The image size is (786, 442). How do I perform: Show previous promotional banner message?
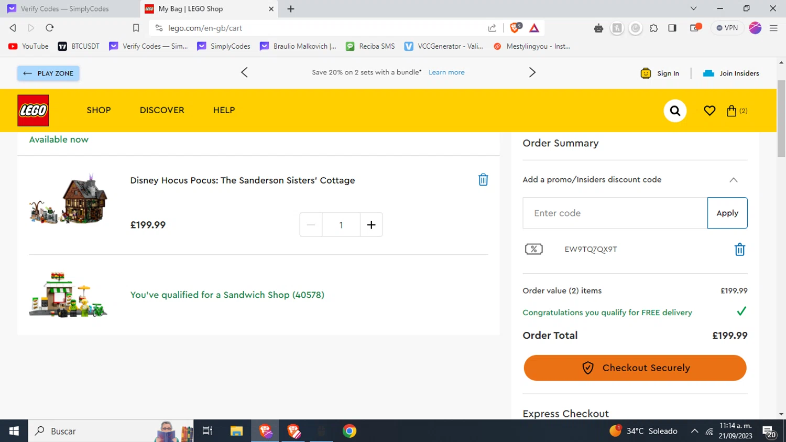point(244,72)
